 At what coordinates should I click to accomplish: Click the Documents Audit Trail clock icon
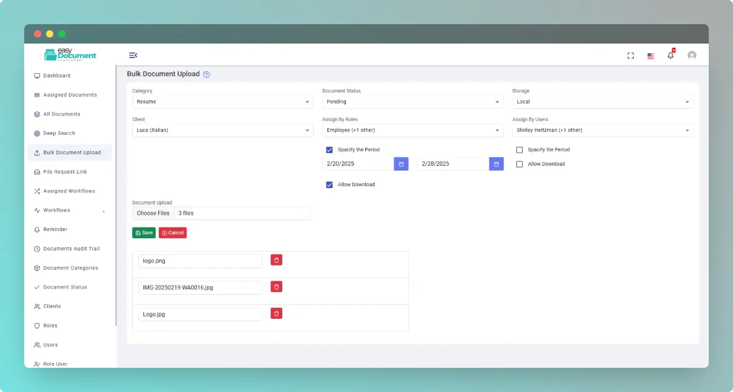coord(37,249)
